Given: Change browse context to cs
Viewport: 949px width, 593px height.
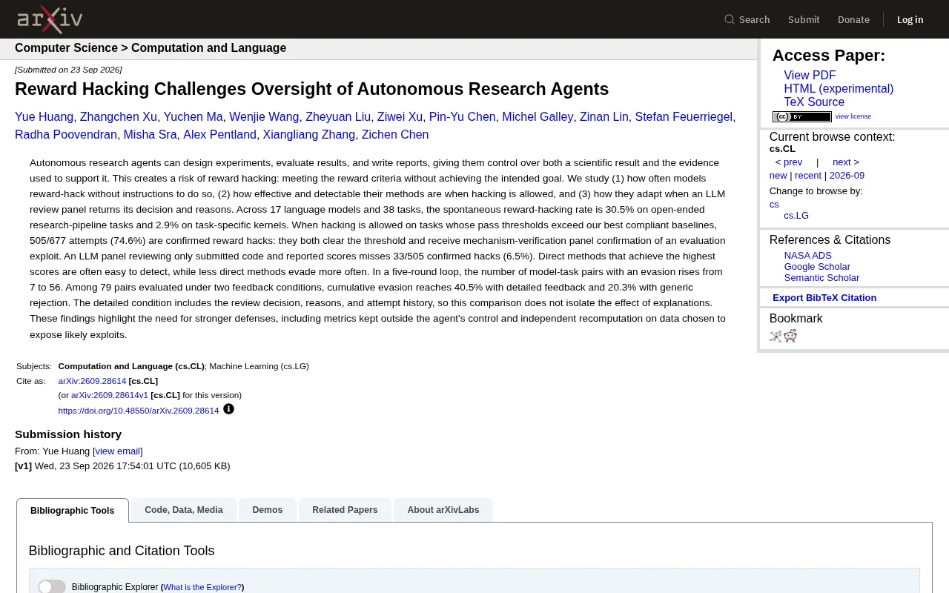Looking at the screenshot, I should [774, 205].
